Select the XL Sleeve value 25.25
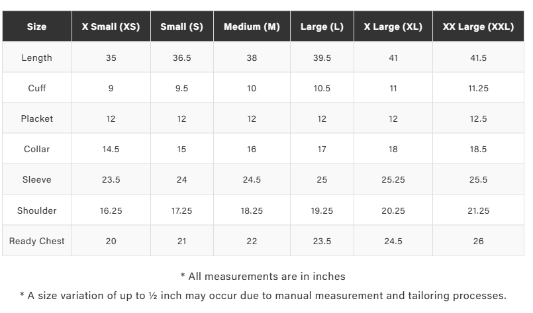This screenshot has height=313, width=533. (x=393, y=179)
